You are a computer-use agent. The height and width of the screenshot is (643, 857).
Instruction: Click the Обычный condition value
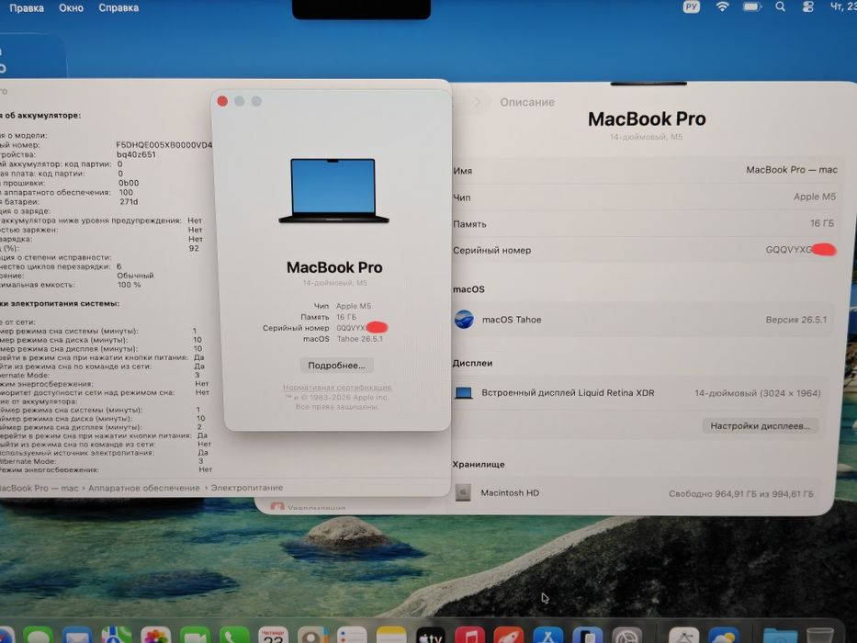(x=136, y=276)
